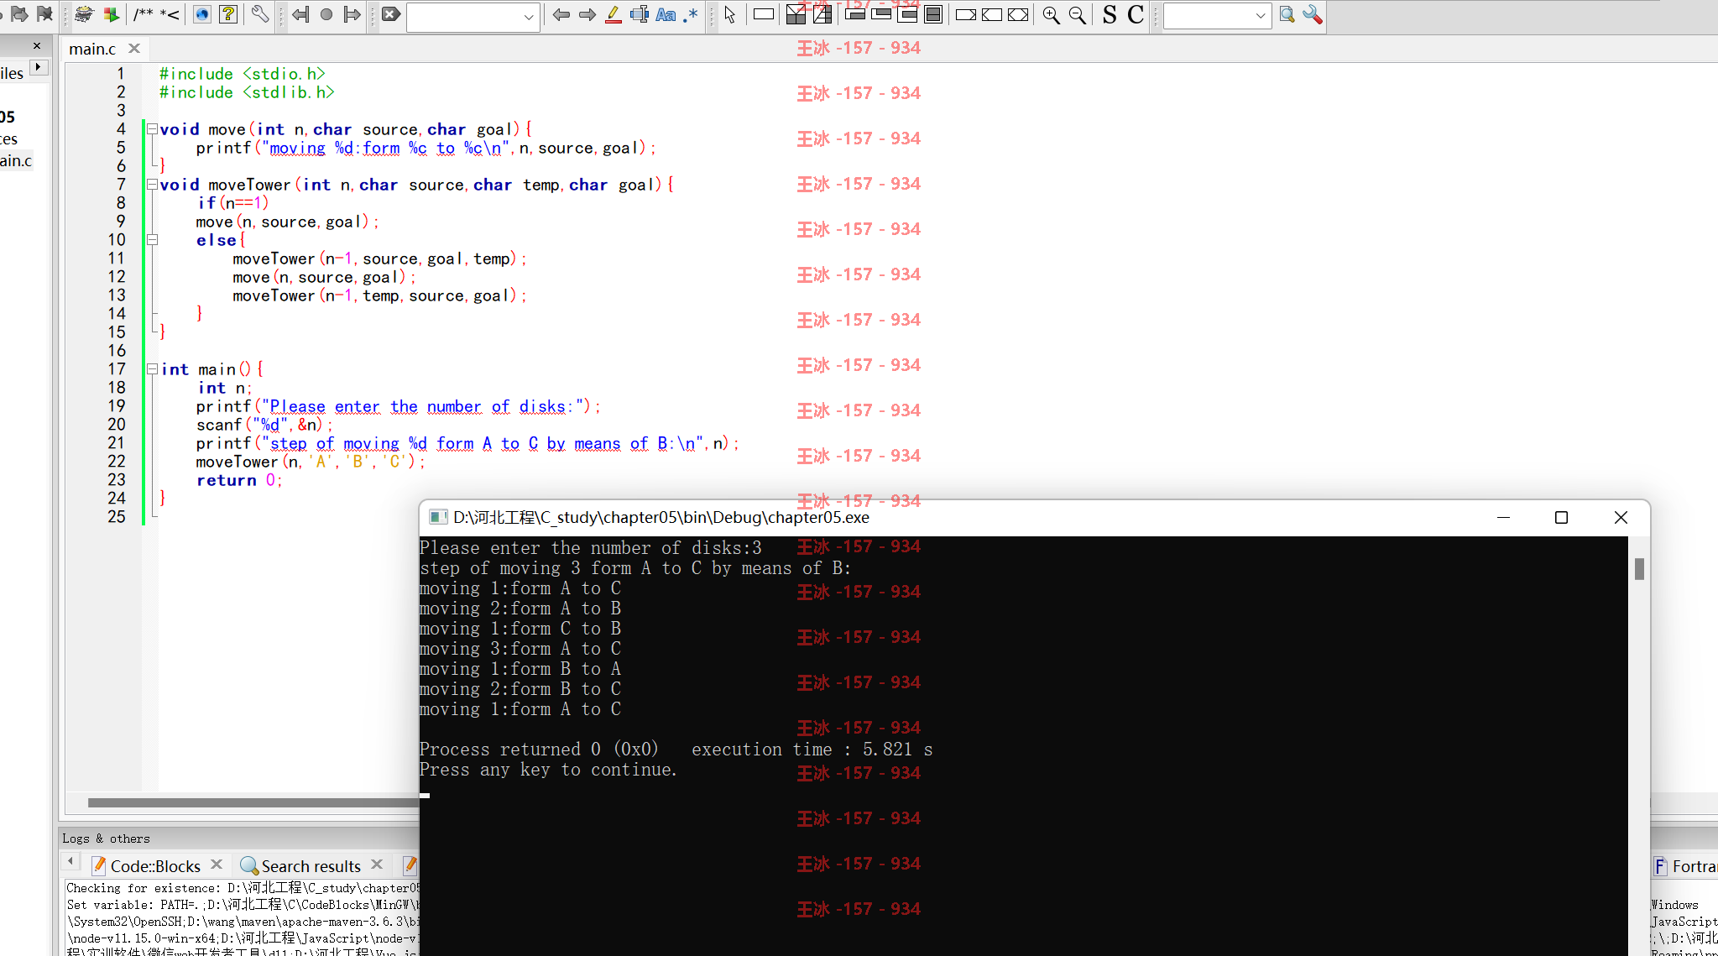The height and width of the screenshot is (956, 1718).
Task: Click the entry loop box tool
Action: click(x=855, y=14)
